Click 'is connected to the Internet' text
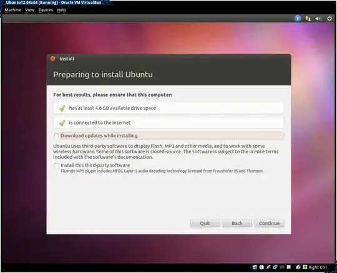Screen dimensions: 337x273 (x=99, y=123)
